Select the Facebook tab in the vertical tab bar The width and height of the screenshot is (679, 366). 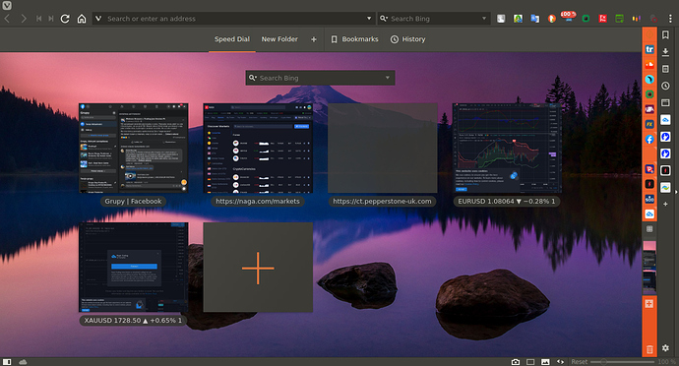[x=649, y=139]
